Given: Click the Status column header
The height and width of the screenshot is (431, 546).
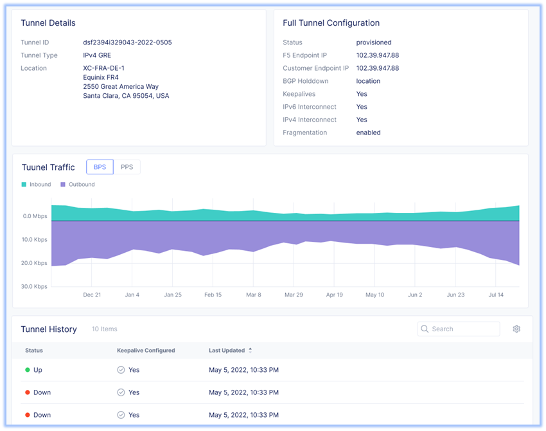Looking at the screenshot, I should click(34, 351).
